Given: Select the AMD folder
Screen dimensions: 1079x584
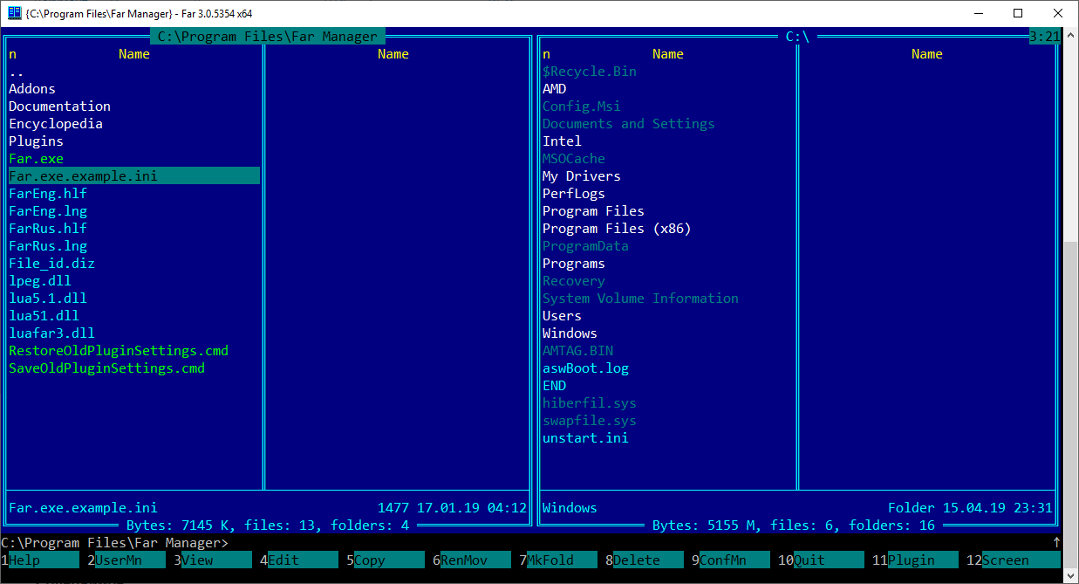Looking at the screenshot, I should [555, 89].
